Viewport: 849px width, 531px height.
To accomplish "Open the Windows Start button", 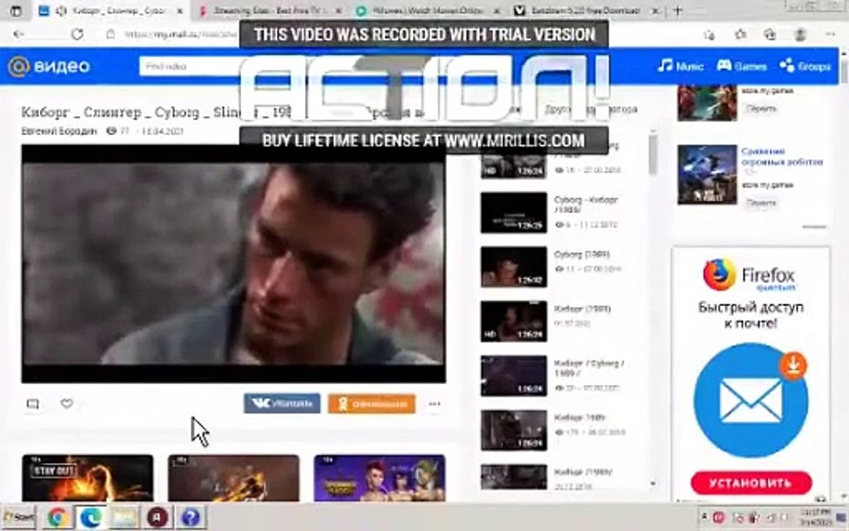I will coord(19,518).
